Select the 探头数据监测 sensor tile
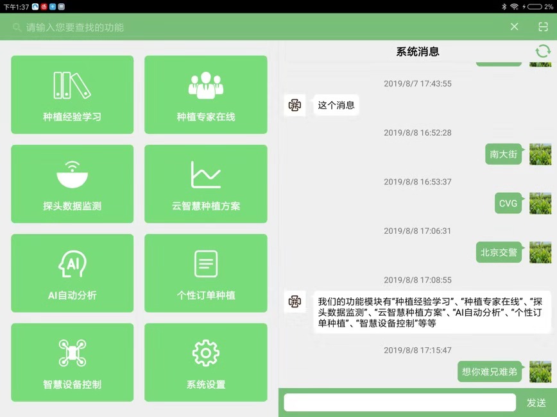The image size is (557, 417). (x=72, y=184)
